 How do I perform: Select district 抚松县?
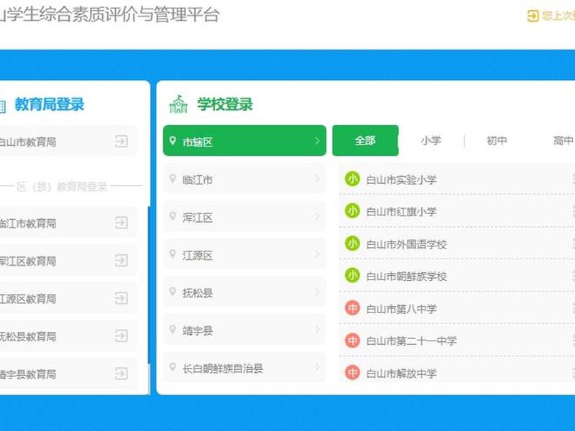pyautogui.click(x=244, y=292)
